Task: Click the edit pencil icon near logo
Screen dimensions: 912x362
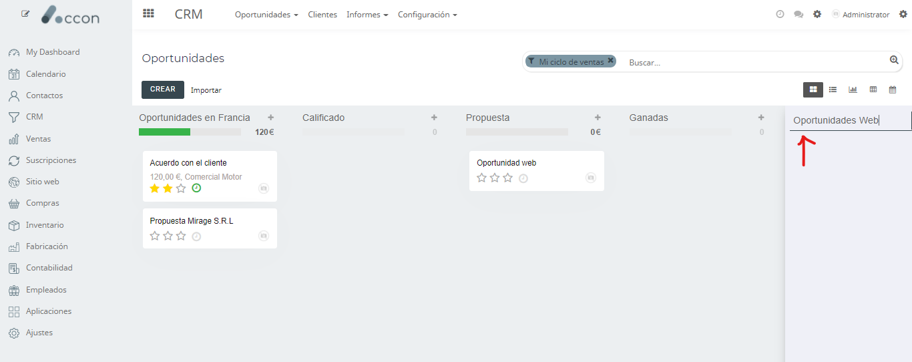Action: tap(25, 13)
